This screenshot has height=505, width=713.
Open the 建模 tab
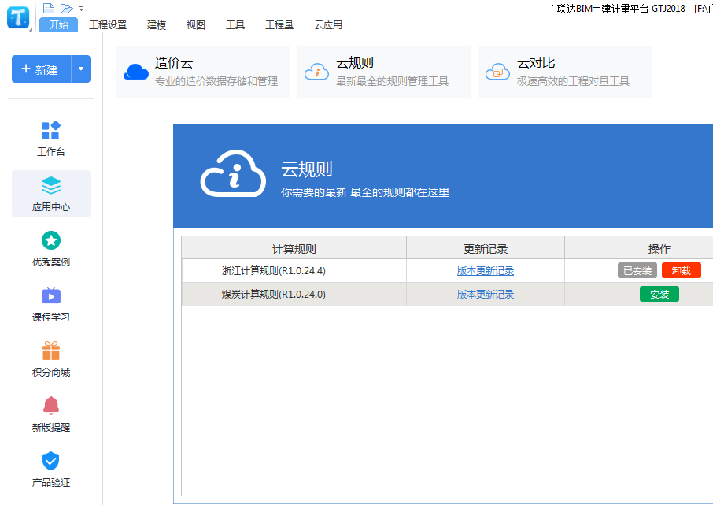tap(157, 24)
